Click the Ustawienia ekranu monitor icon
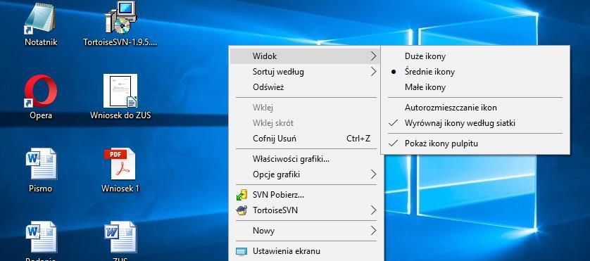590x261 pixels. [241, 251]
